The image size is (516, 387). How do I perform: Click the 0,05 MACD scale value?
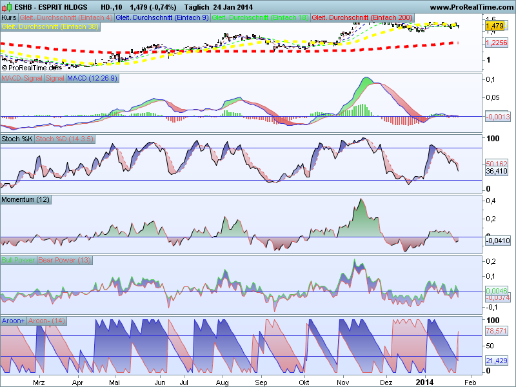pyautogui.click(x=493, y=98)
